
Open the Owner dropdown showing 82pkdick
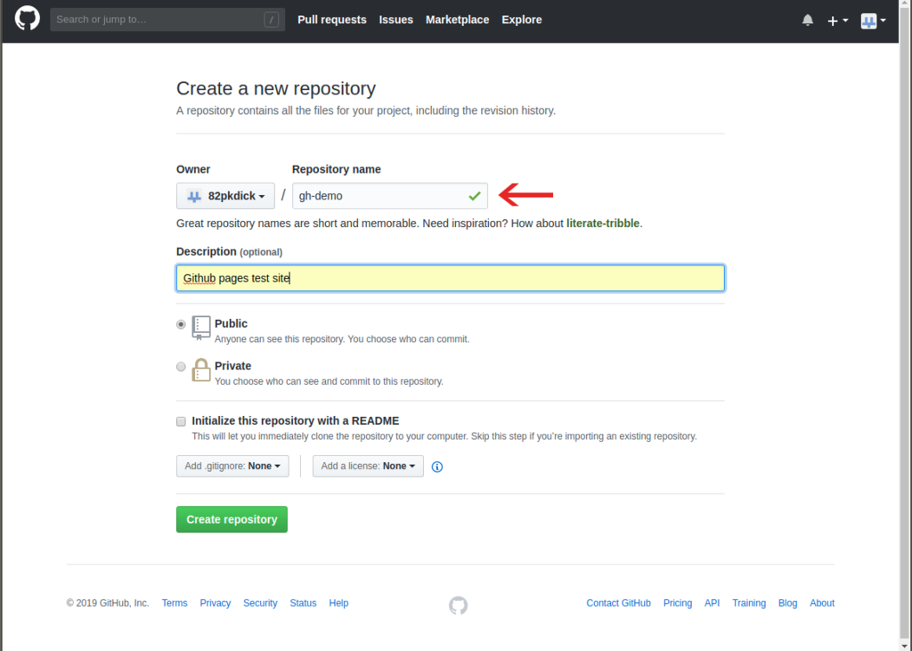pos(225,196)
